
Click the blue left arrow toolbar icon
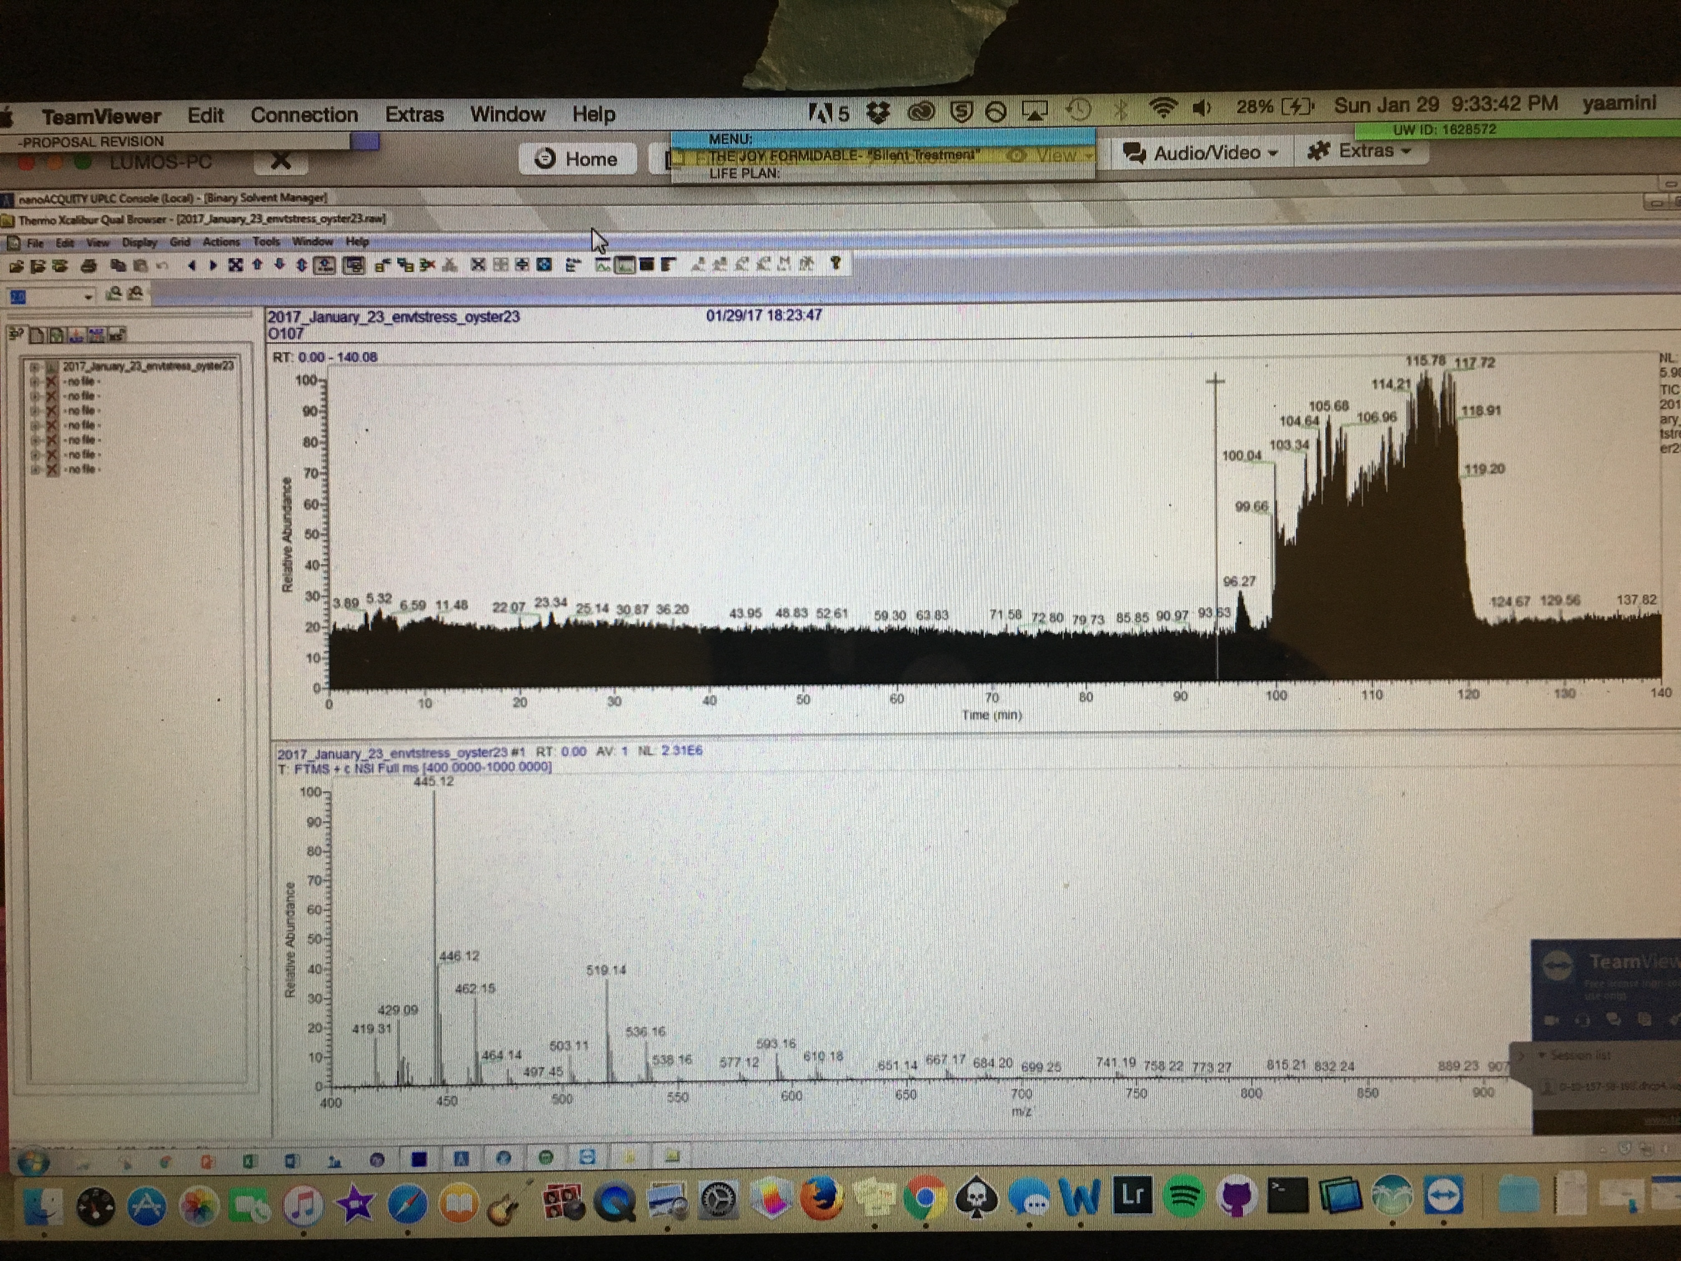[x=191, y=265]
